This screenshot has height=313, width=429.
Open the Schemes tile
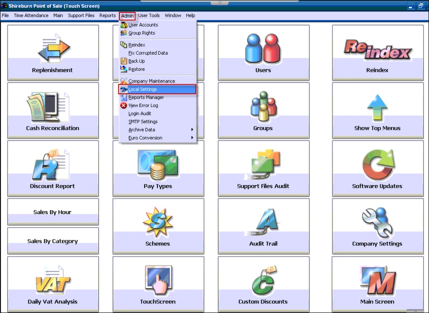(158, 226)
